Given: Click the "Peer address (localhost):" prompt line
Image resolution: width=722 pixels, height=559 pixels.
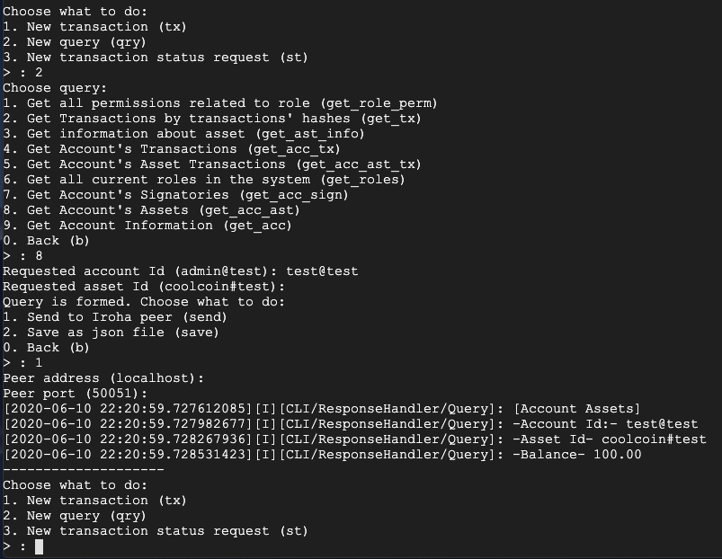Looking at the screenshot, I should pos(103,378).
